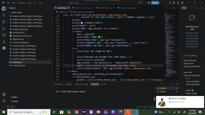This screenshot has width=205, height=115.
Task: Add a new terminal with plus icon
Action: coord(162,84)
